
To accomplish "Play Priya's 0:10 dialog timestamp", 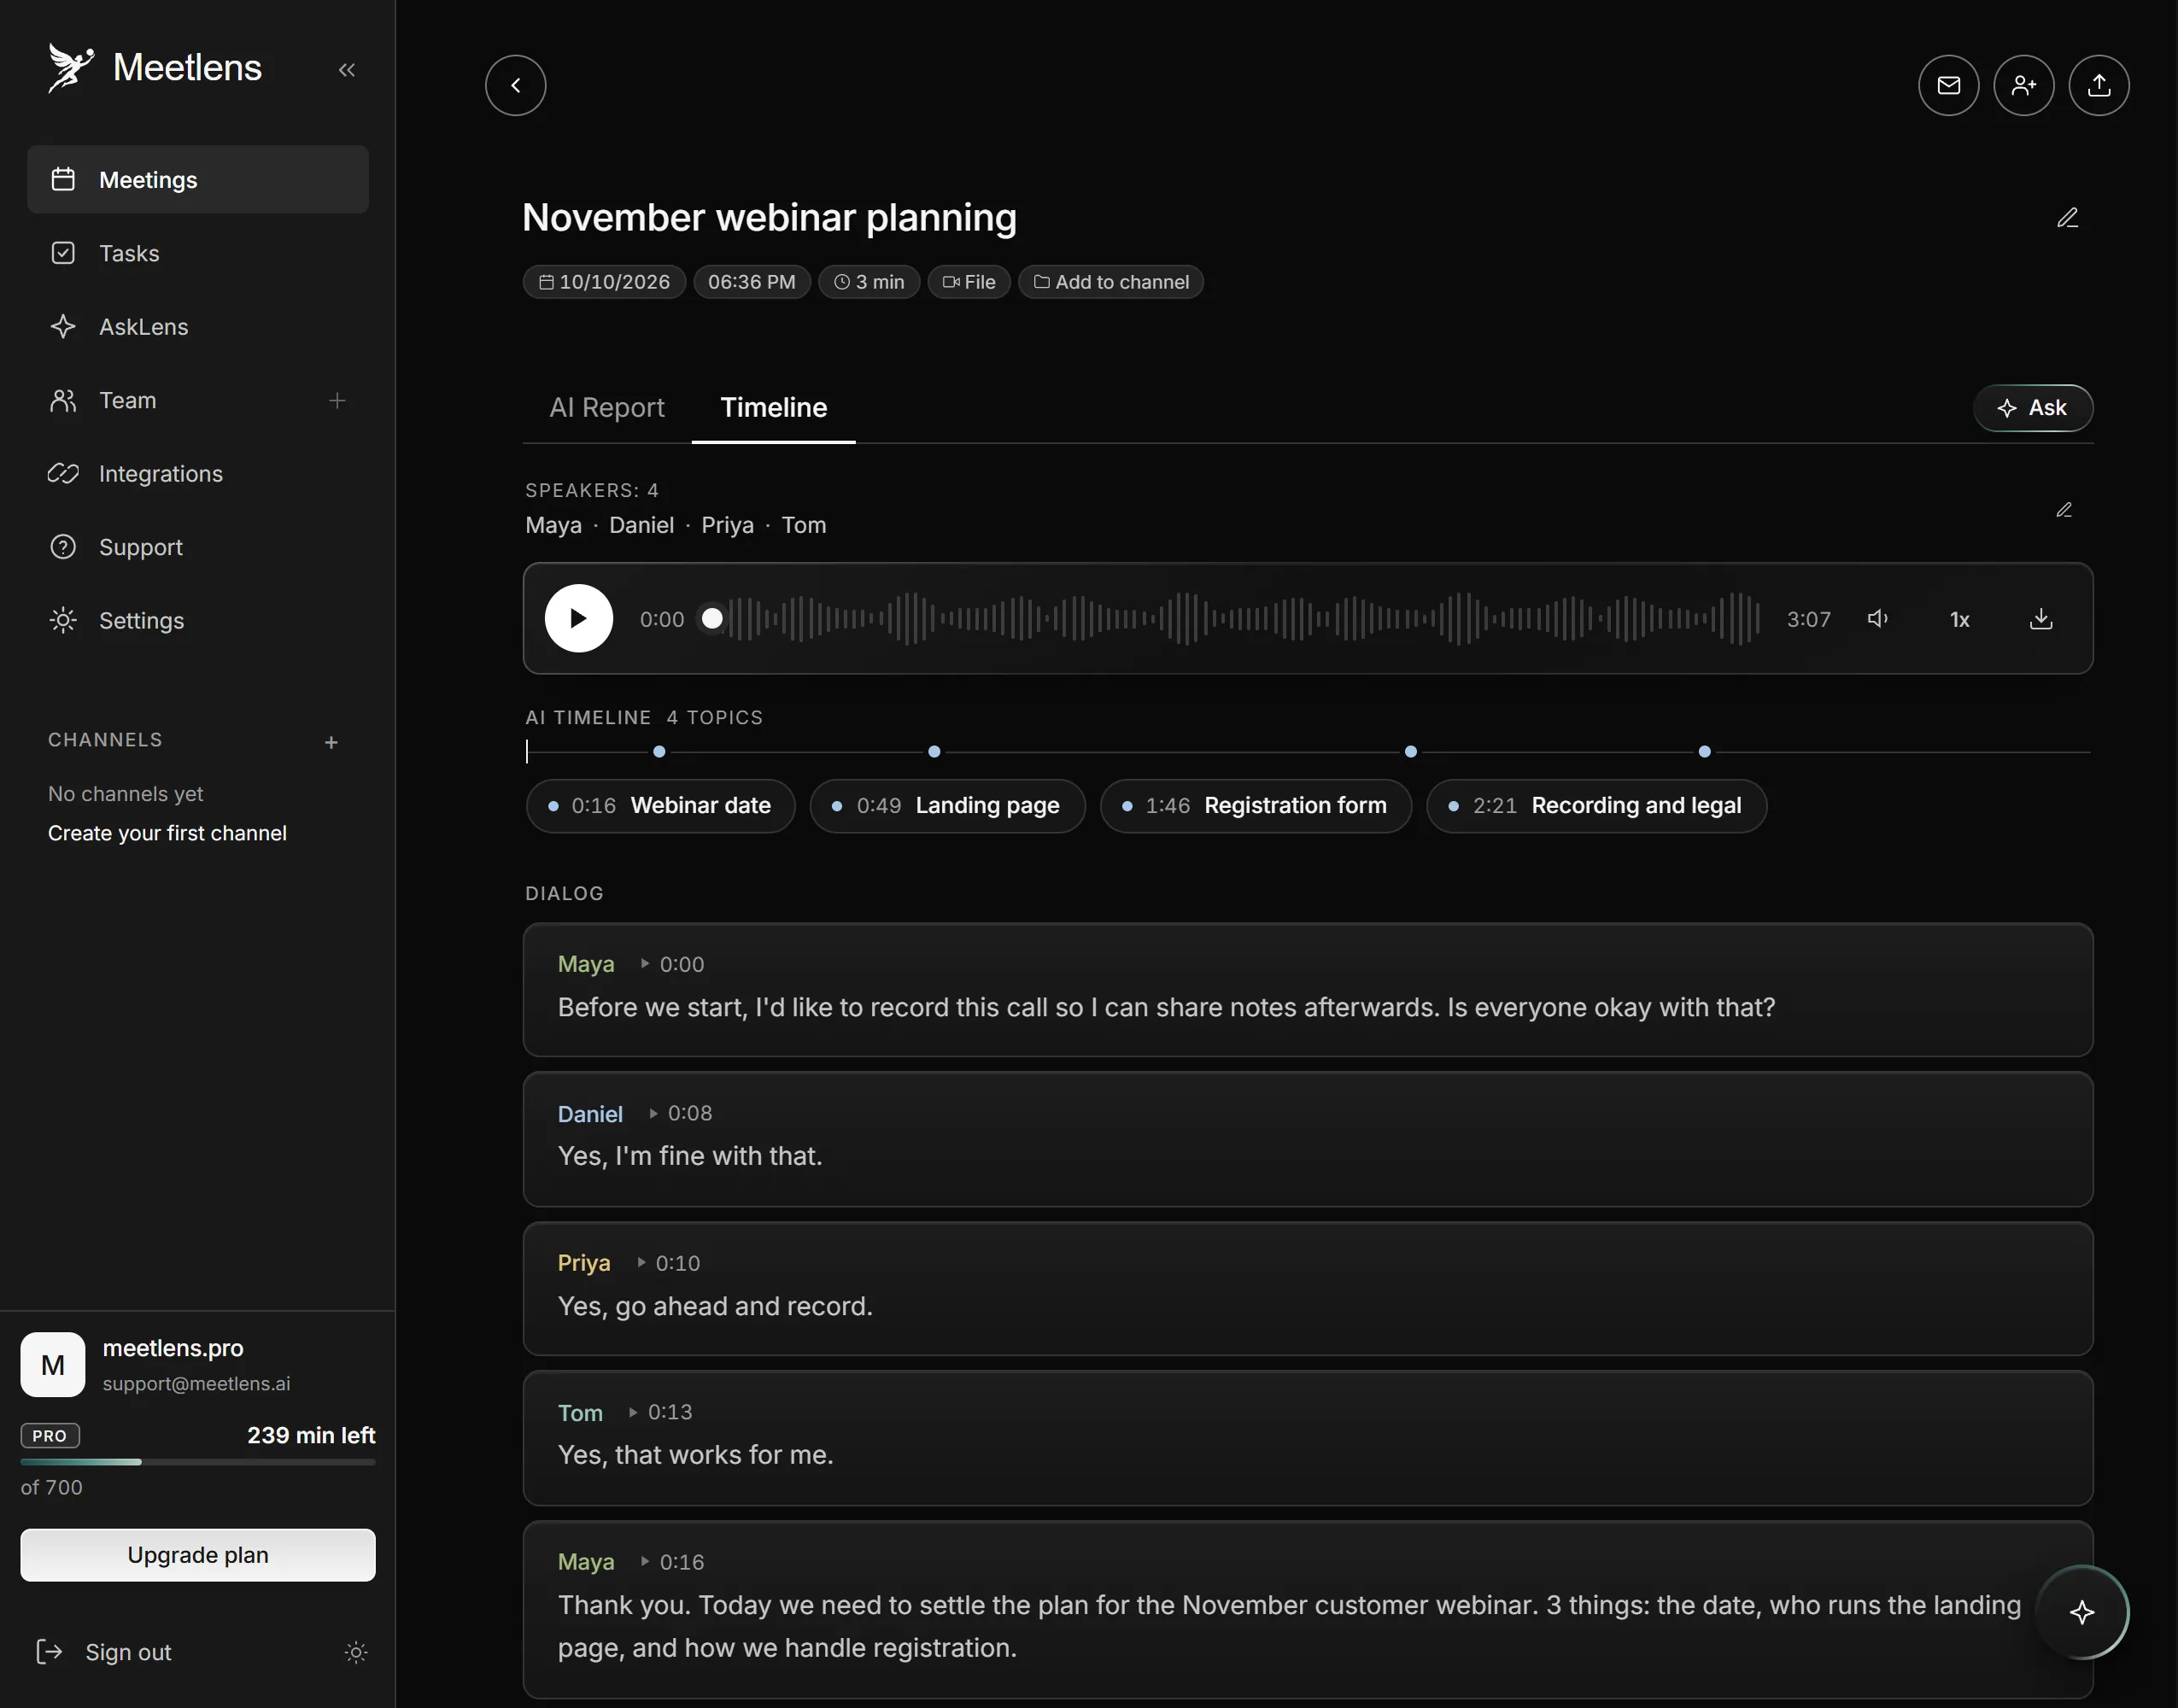I will tap(668, 1263).
